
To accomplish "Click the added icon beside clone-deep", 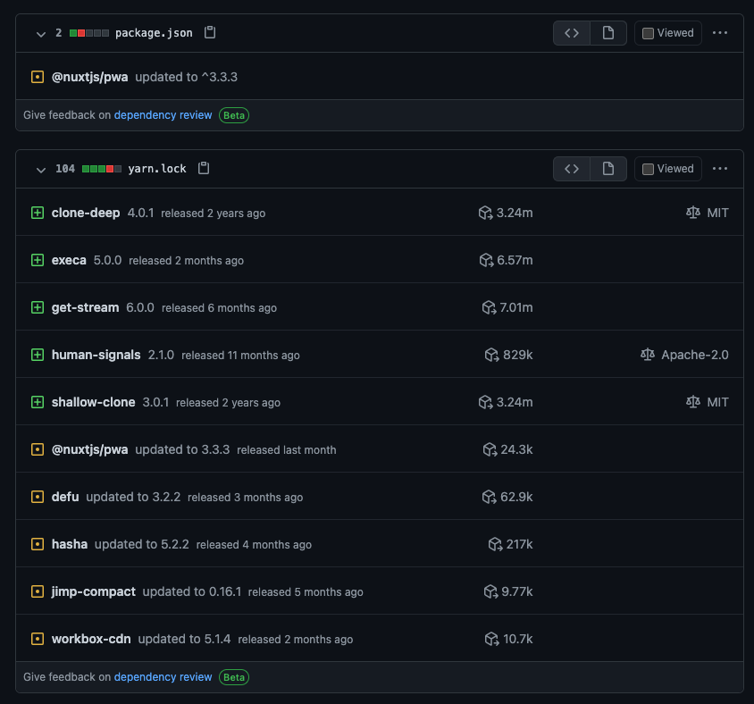I will (38, 213).
